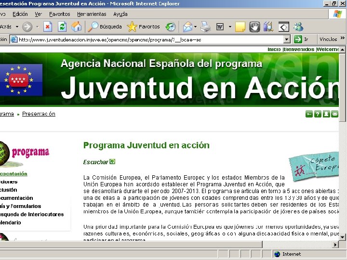The width and height of the screenshot is (347, 260).
Task: Open Búsqueda search in toolbar
Action: point(105,27)
